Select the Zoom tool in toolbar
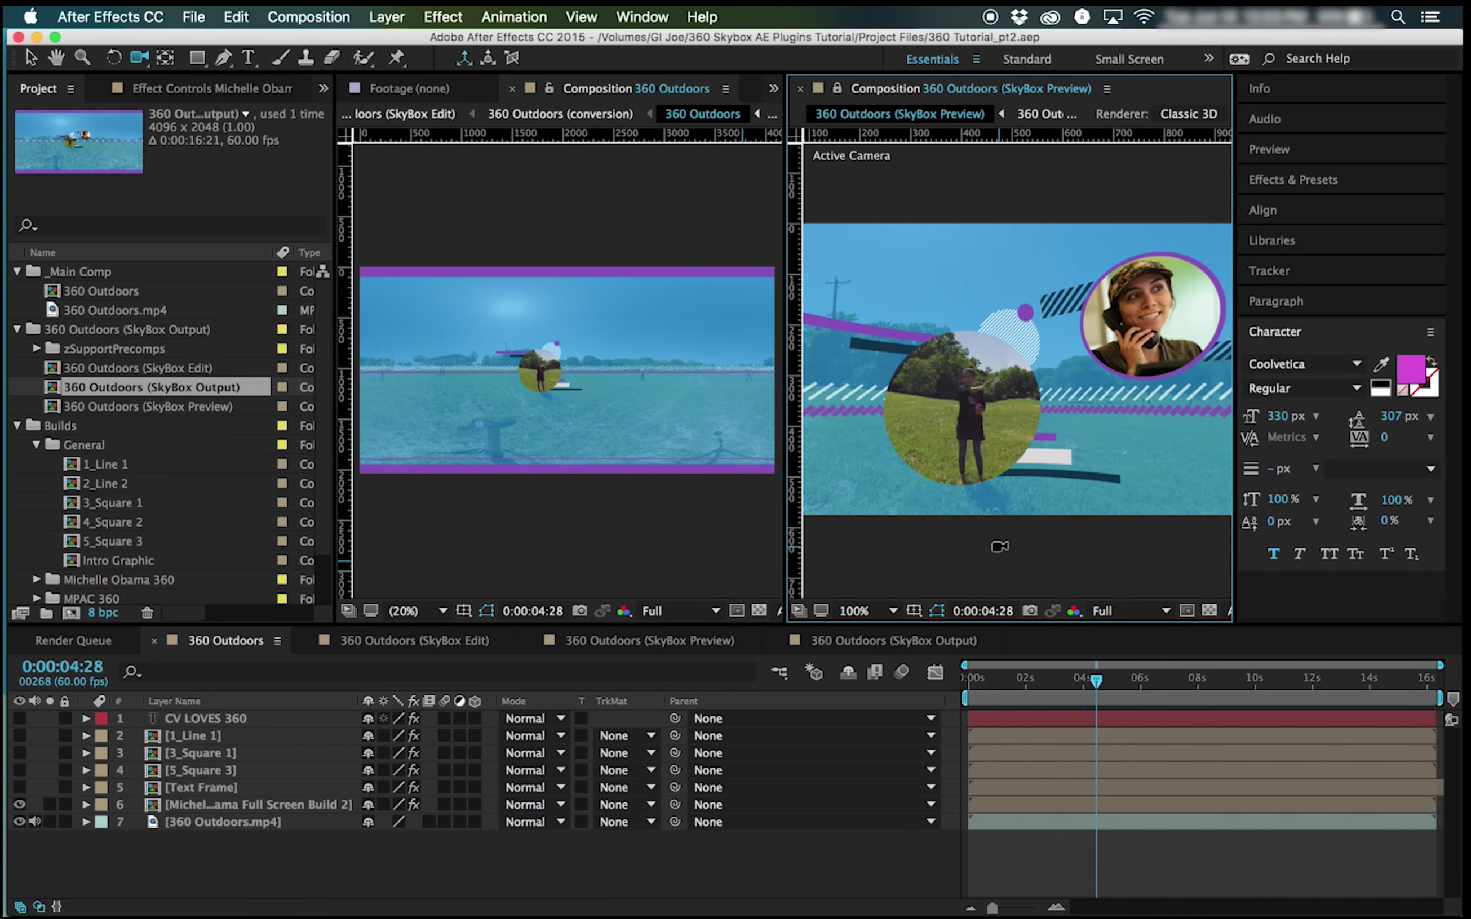1471x919 pixels. 82,58
